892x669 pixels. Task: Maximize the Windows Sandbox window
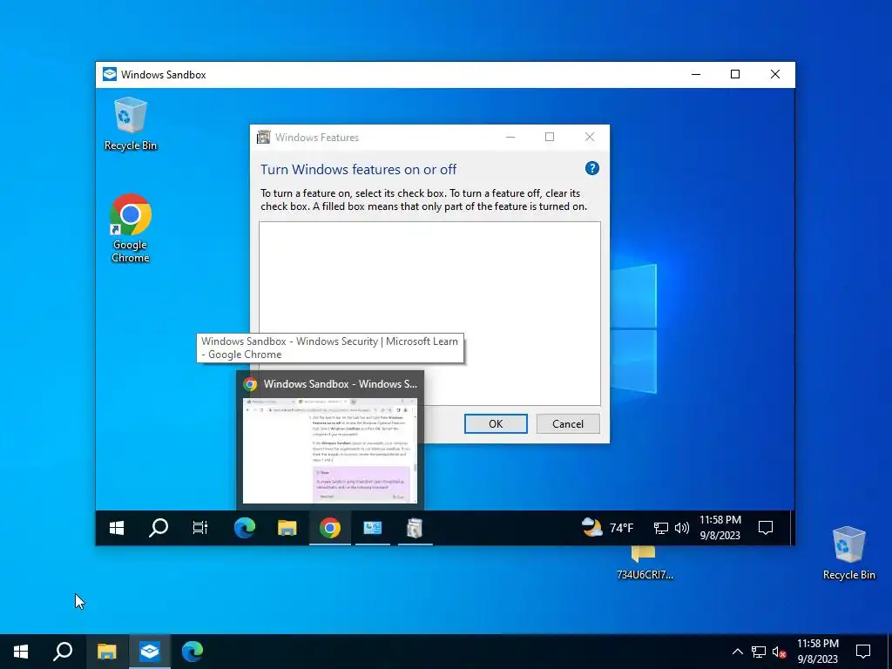tap(735, 75)
